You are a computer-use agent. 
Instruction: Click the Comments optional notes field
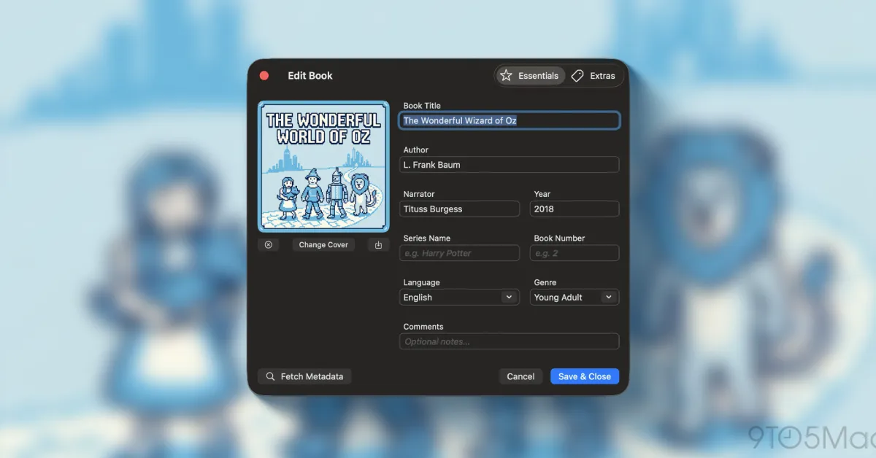pyautogui.click(x=509, y=341)
